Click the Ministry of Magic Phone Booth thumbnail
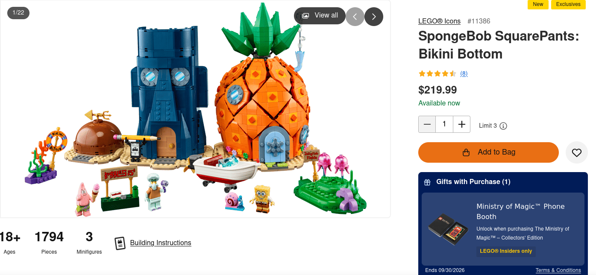Viewport: 596px width, 275px height. point(448,229)
